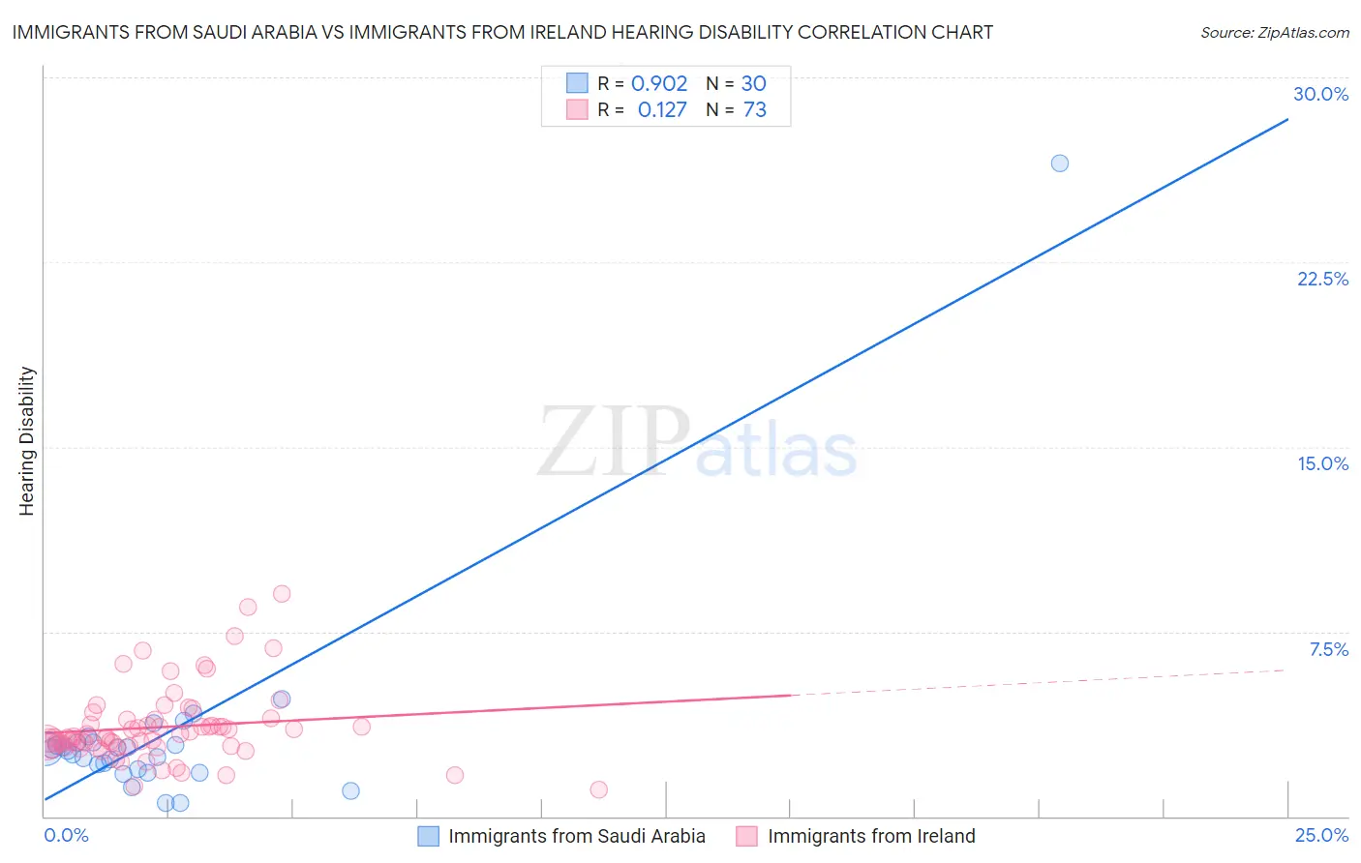Click the N = 30 sample count
This screenshot has height=863, width=1361.
click(x=736, y=83)
